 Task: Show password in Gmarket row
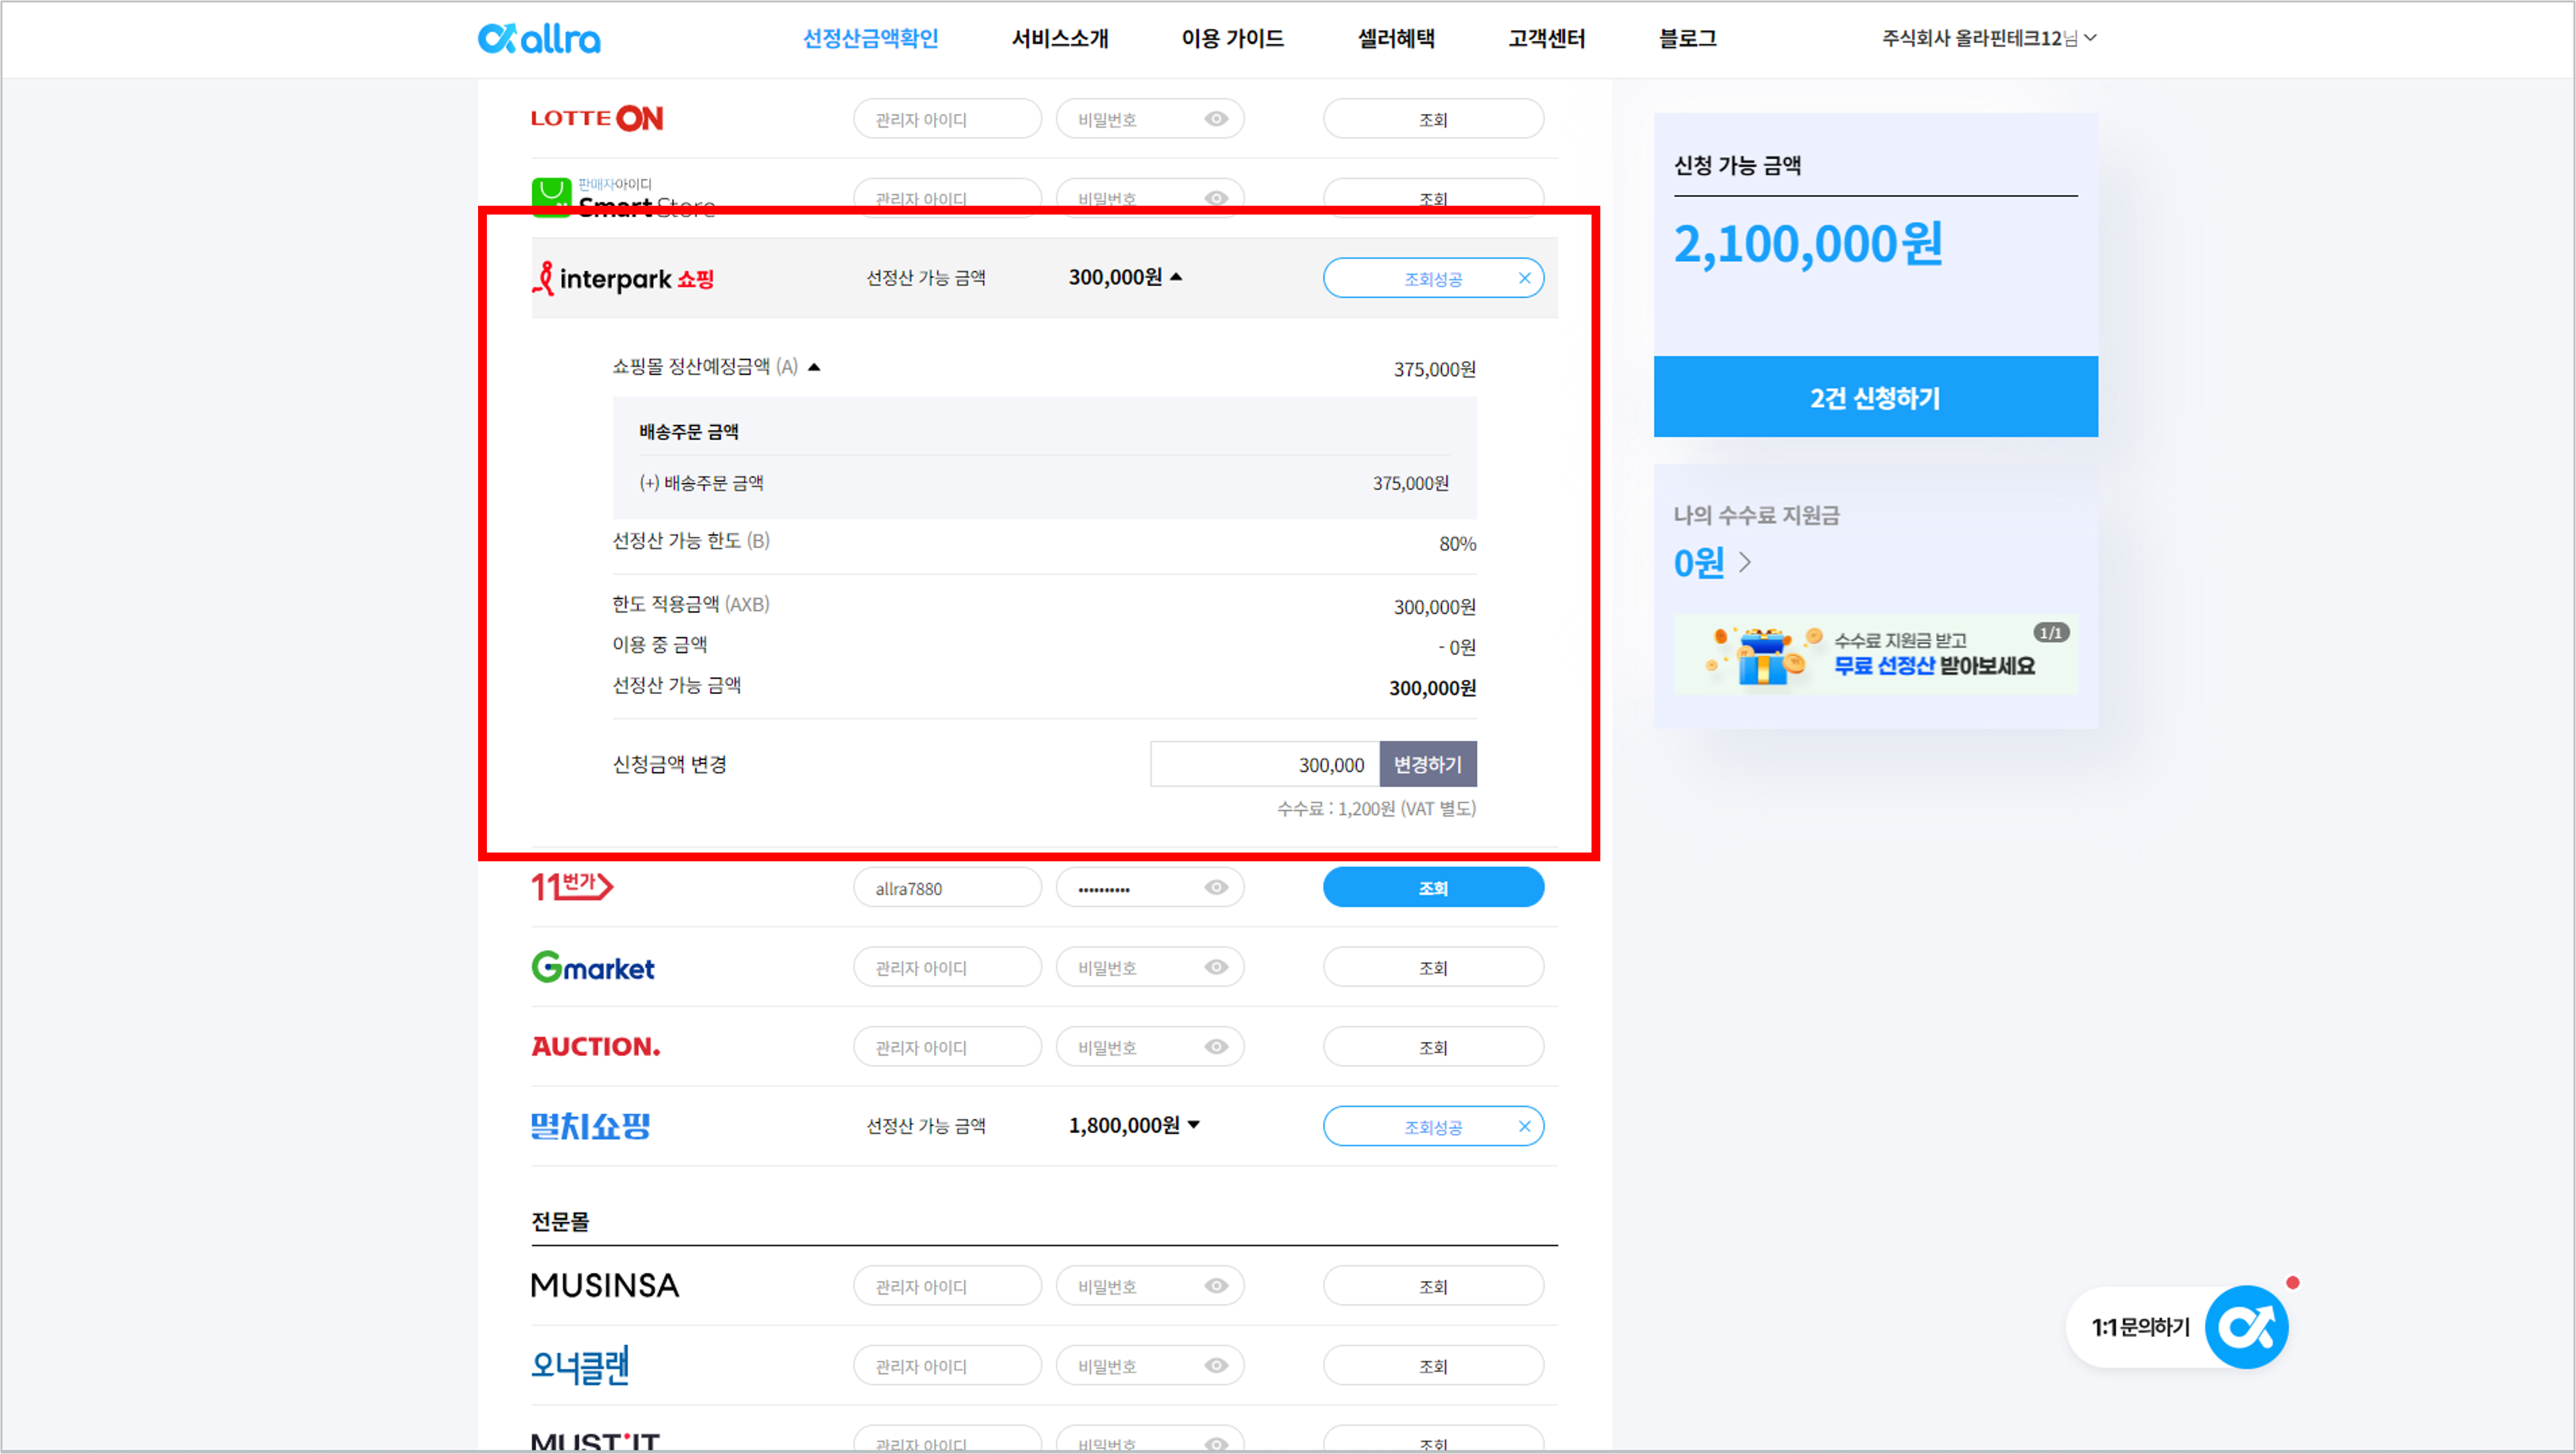coord(1216,967)
